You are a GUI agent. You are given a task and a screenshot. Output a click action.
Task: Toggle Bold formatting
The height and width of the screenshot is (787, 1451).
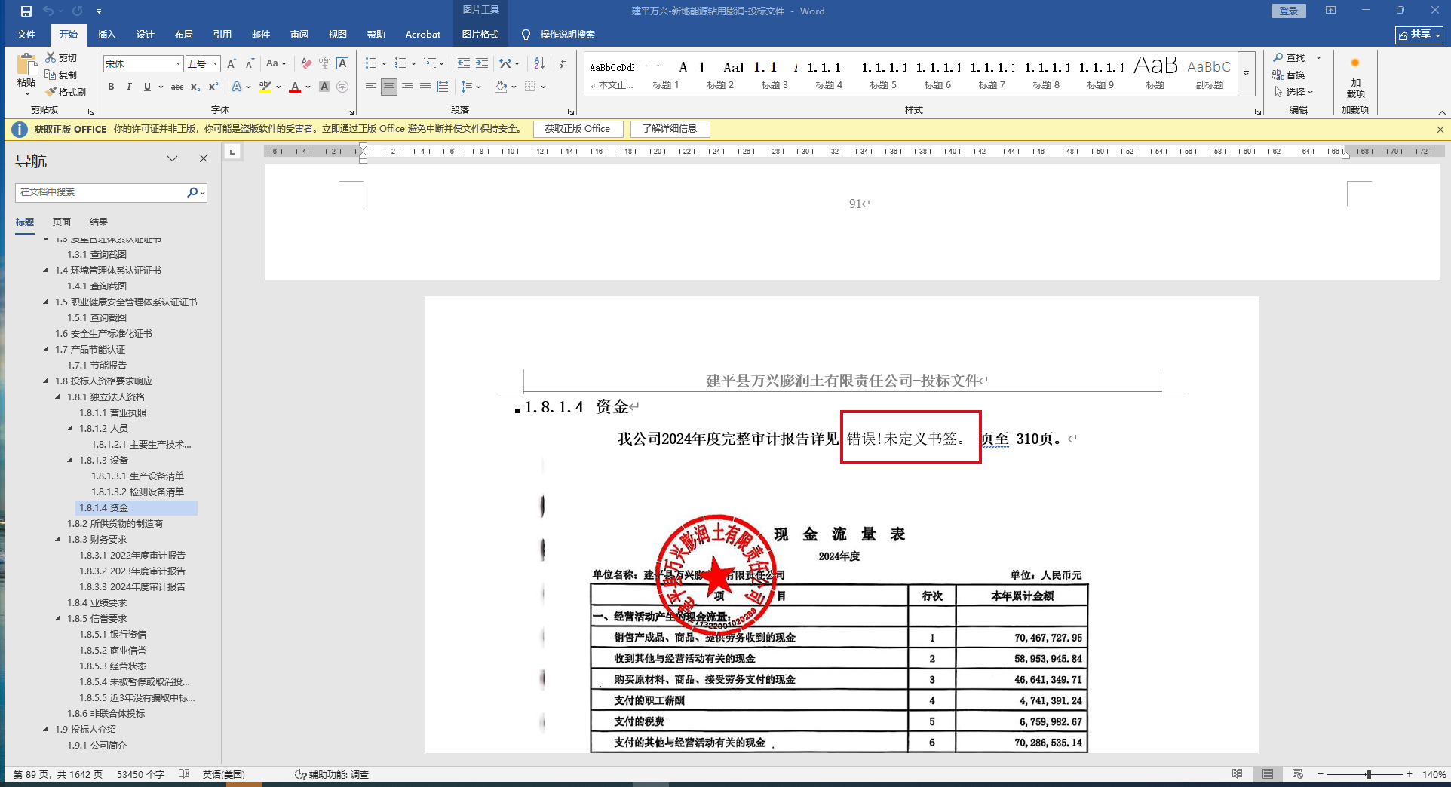point(111,87)
